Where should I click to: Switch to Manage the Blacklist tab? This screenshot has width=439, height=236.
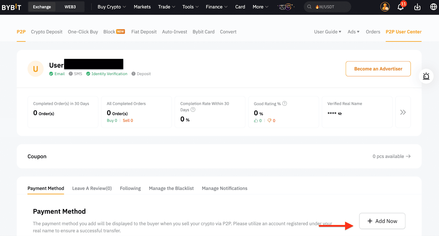pyautogui.click(x=171, y=188)
